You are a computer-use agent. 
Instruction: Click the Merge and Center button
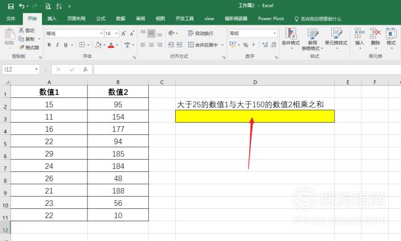pos(203,45)
